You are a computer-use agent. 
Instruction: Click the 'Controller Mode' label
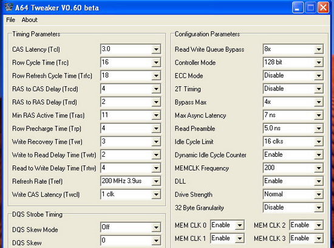(195, 63)
